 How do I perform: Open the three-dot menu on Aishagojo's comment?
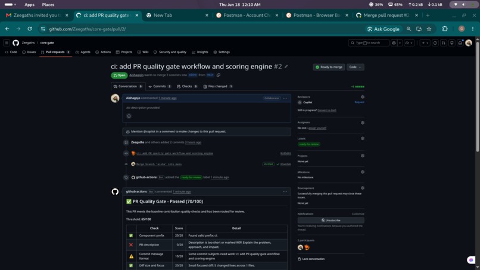(285, 98)
